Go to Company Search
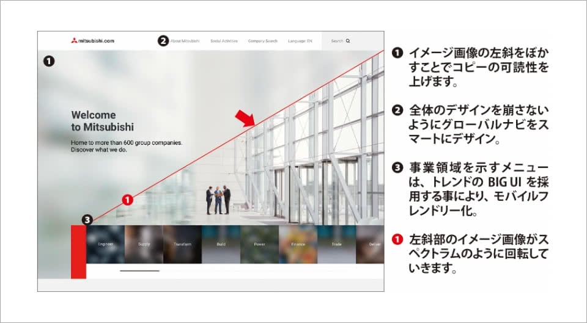Viewport: 587px width, 323px height. [x=262, y=41]
